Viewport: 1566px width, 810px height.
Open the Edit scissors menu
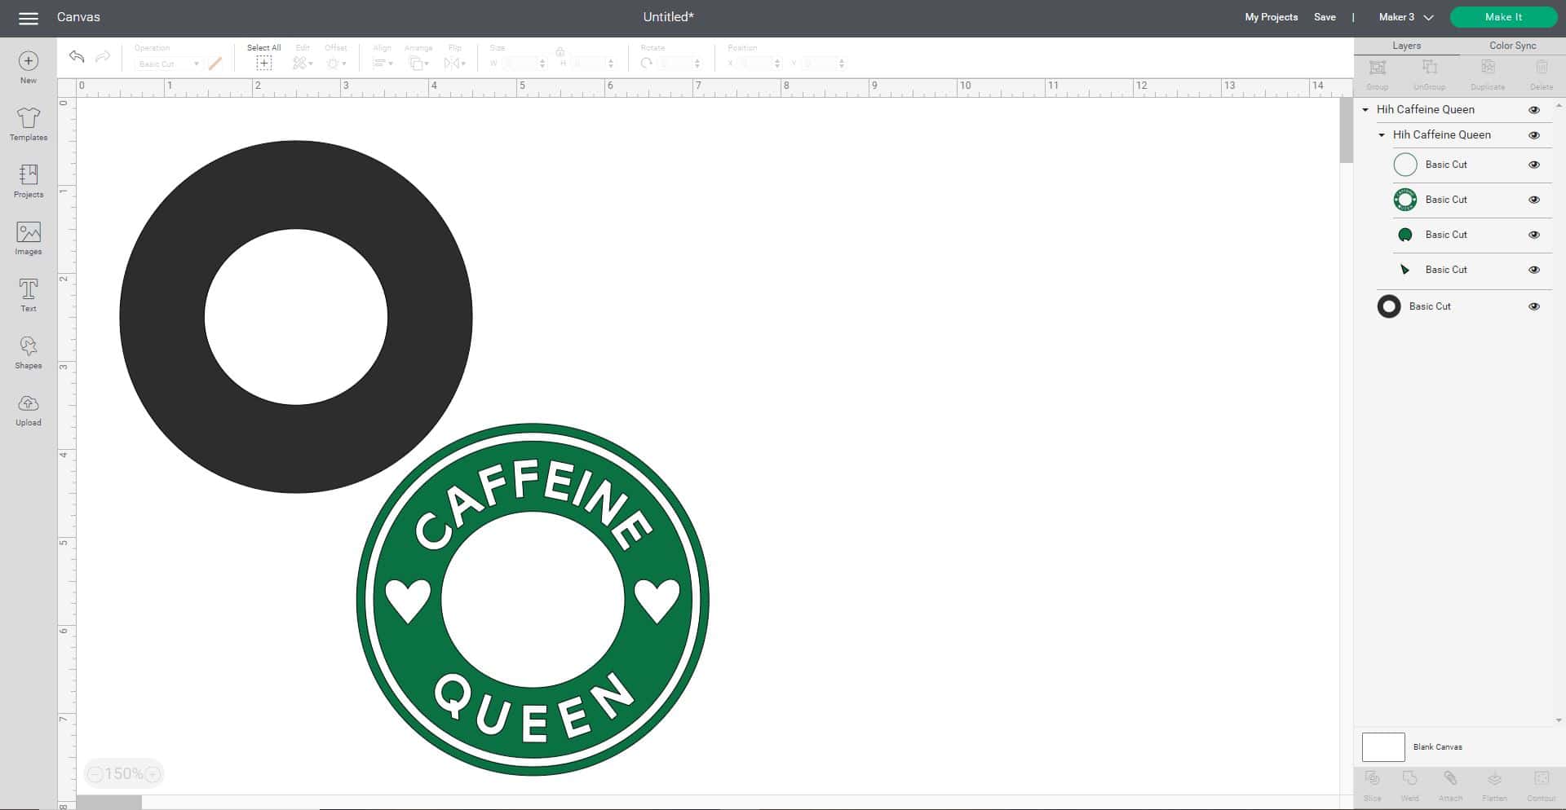pos(303,63)
